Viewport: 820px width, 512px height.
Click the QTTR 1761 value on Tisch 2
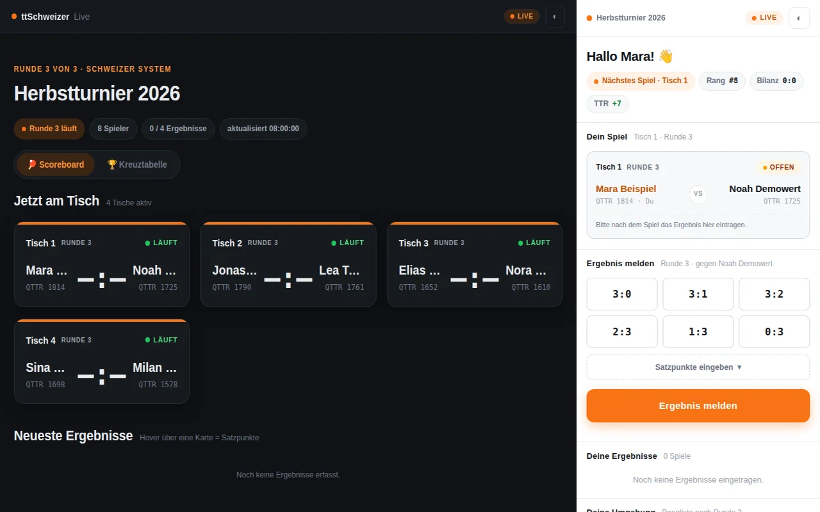tap(345, 287)
